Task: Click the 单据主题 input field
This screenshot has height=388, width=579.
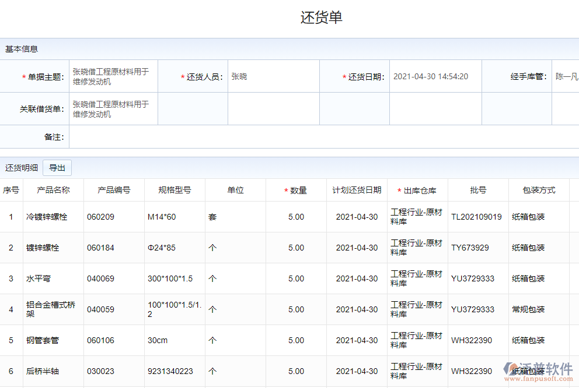Action: [113, 76]
